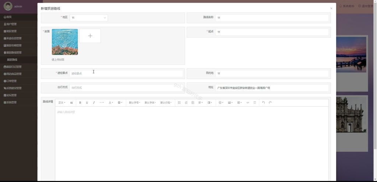Expand 周边商品管理 in the sidebar
Image resolution: width=377 pixels, height=182 pixels.
(18, 74)
